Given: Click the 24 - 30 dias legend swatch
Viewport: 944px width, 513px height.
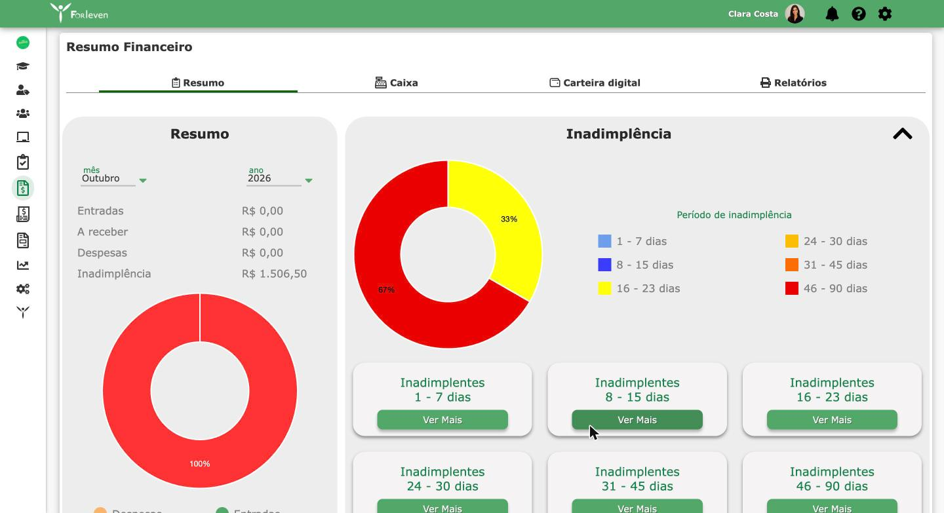Looking at the screenshot, I should point(792,241).
